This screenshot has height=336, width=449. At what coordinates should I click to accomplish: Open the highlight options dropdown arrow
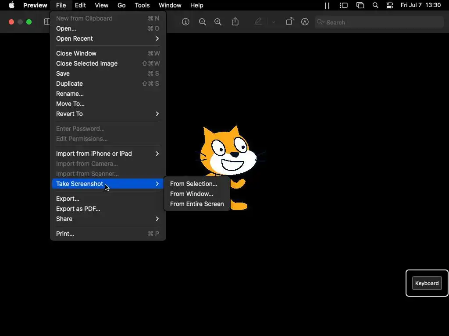[x=273, y=22]
